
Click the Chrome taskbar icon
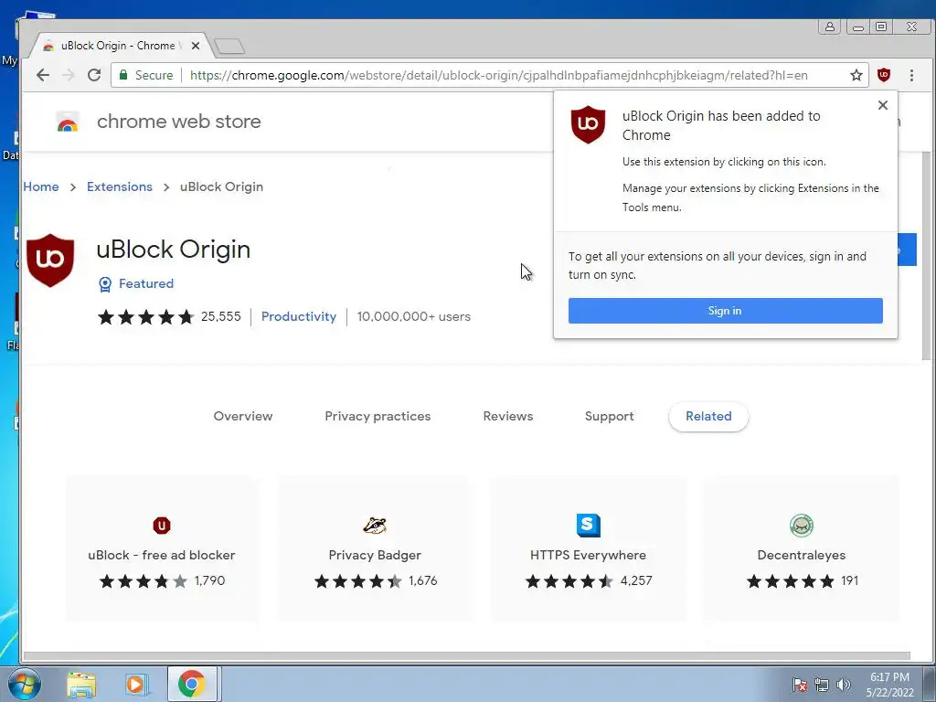click(x=192, y=685)
